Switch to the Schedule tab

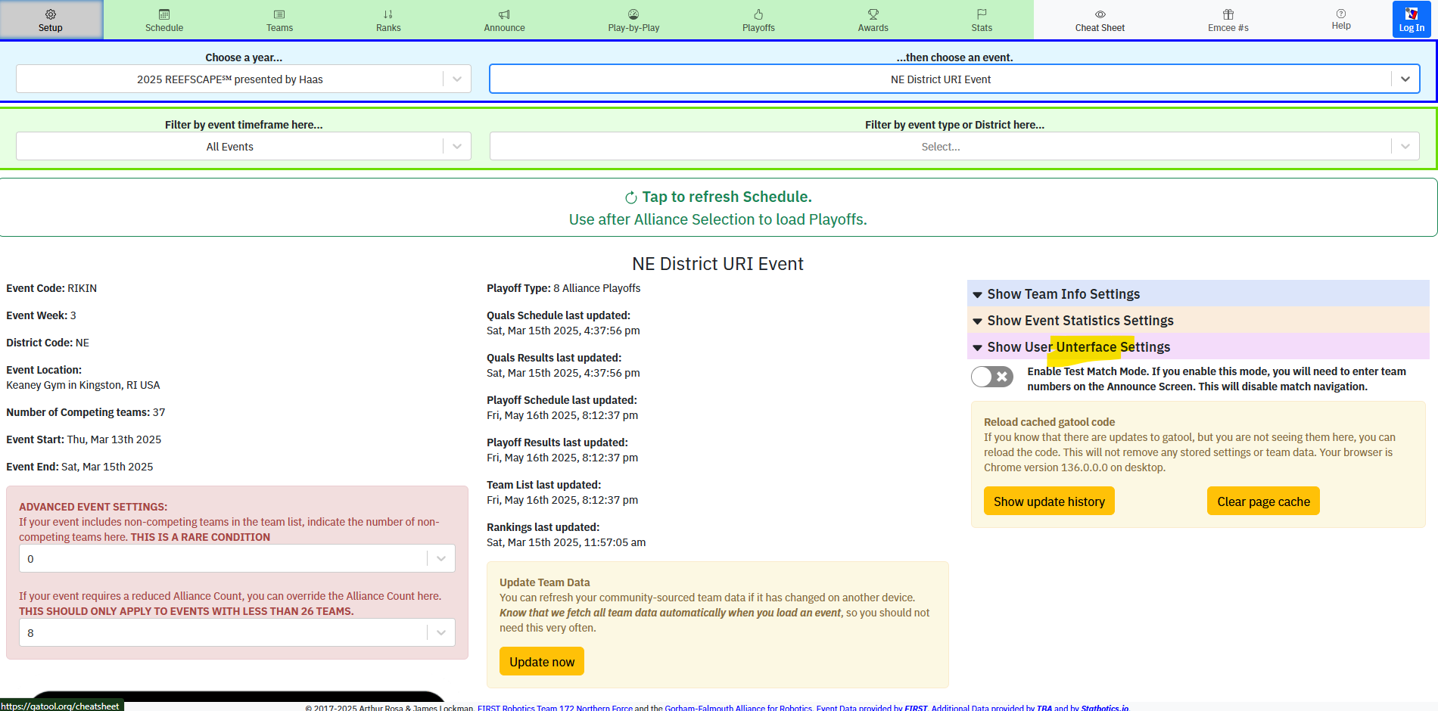coord(164,20)
